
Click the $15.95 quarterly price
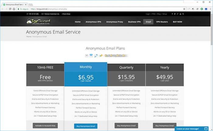[126, 77]
